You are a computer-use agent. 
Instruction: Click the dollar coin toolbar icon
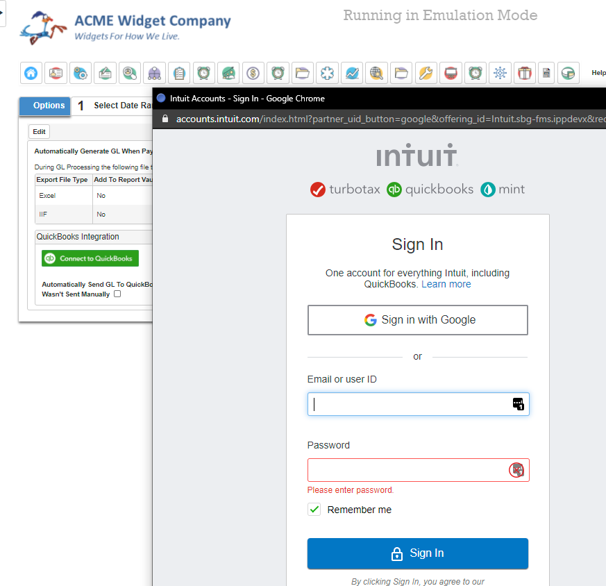(x=253, y=73)
